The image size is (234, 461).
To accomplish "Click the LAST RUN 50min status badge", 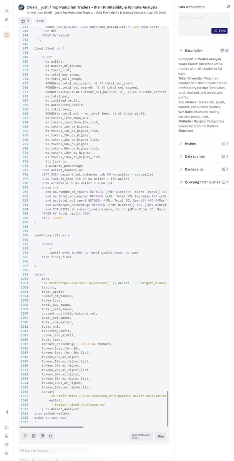I will tap(141, 436).
